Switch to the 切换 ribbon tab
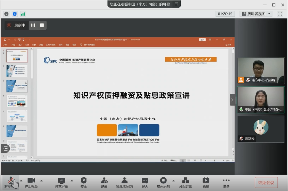The height and width of the screenshot is (191, 288). 34,45
